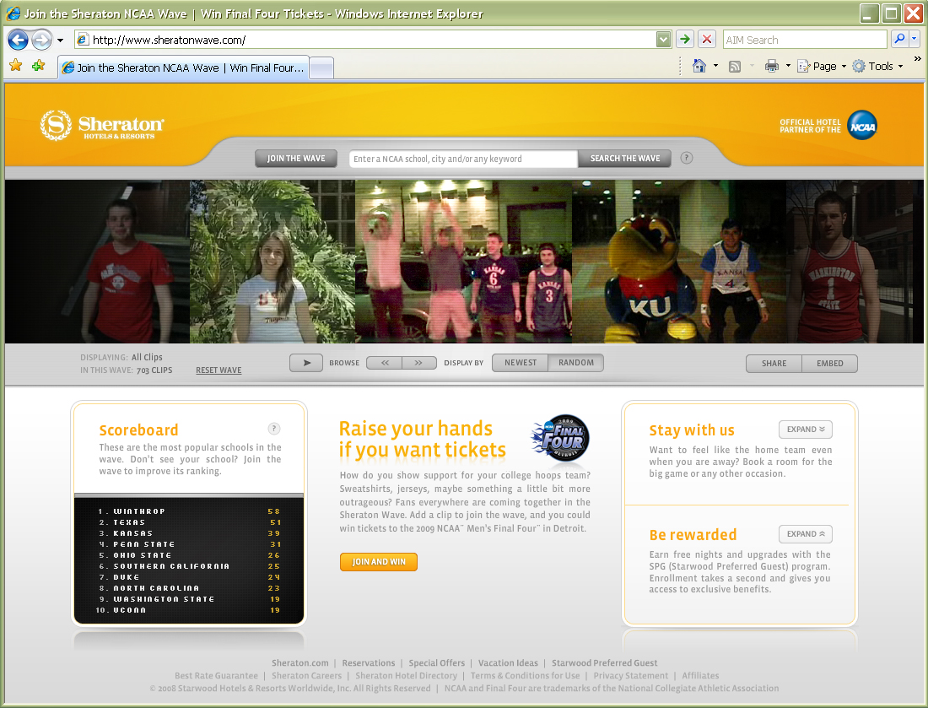Click the JOIN AND WIN button
Image resolution: width=928 pixels, height=708 pixels.
[379, 562]
